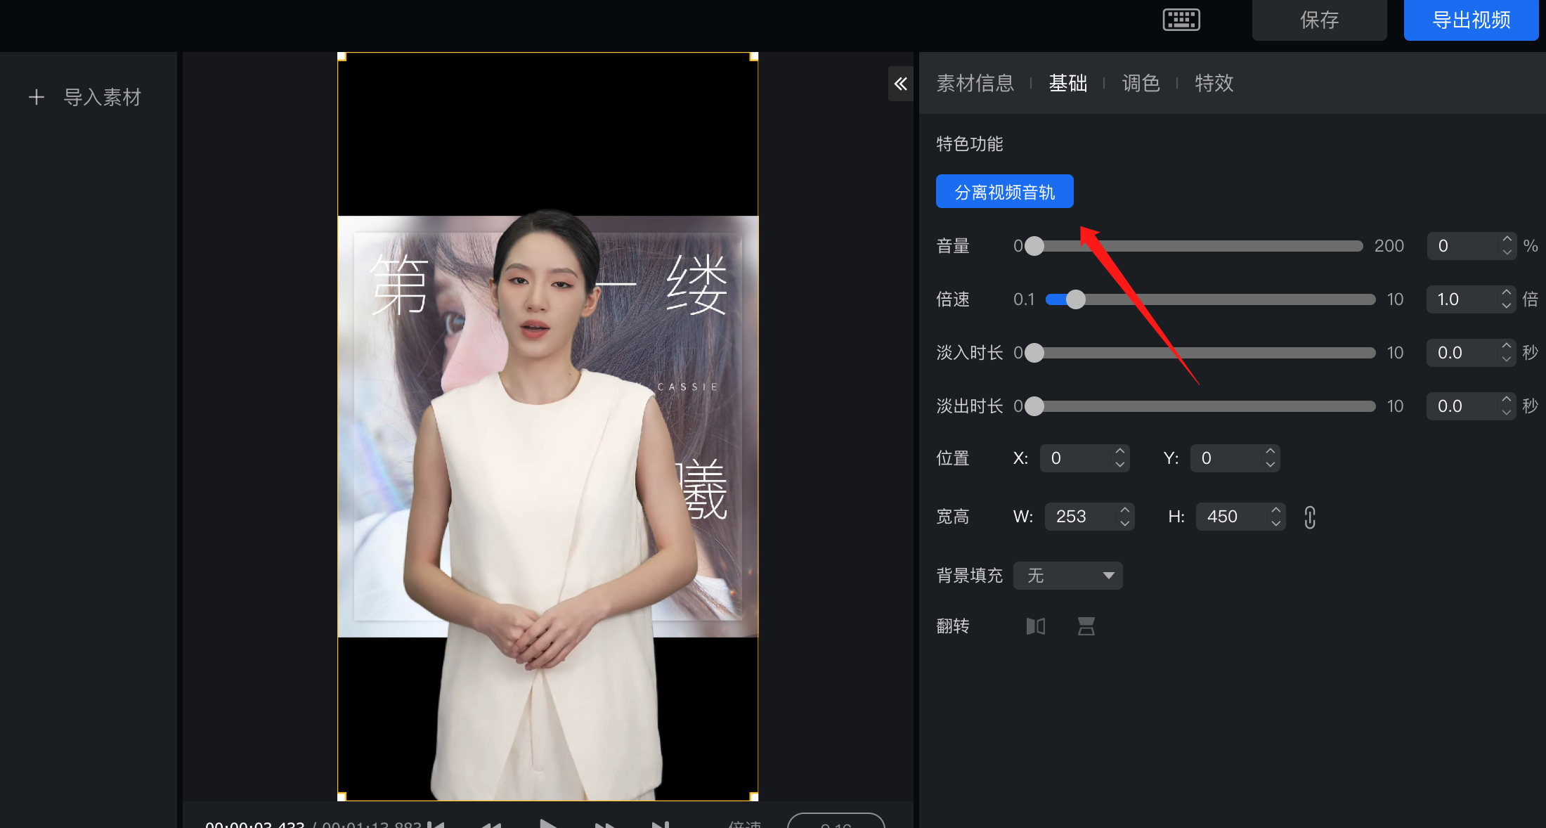Toggle the width-height aspect ratio lock
This screenshot has width=1546, height=828.
click(1310, 517)
